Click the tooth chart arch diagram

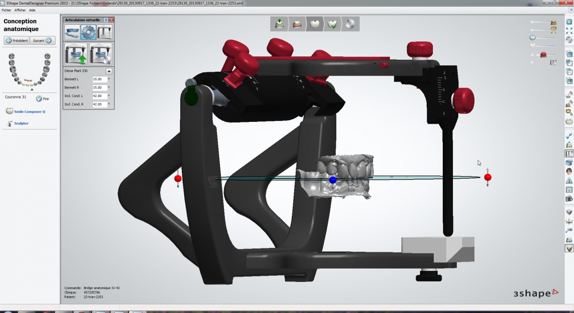coord(30,70)
